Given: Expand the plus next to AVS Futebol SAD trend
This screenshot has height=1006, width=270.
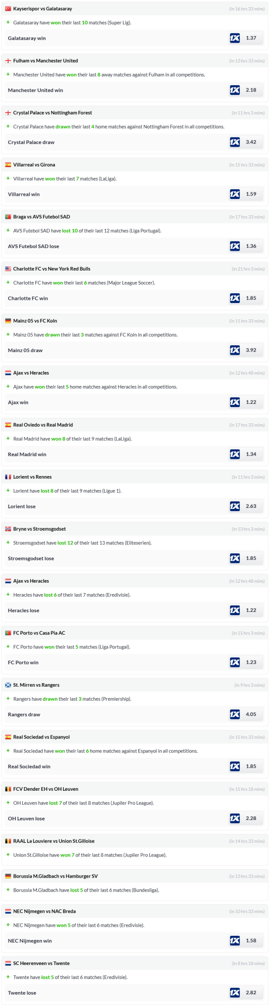Looking at the screenshot, I should 8,231.
